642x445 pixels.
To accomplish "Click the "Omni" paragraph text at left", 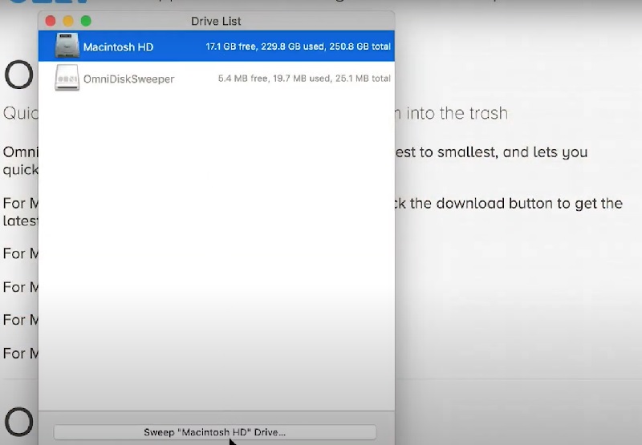I will click(20, 152).
